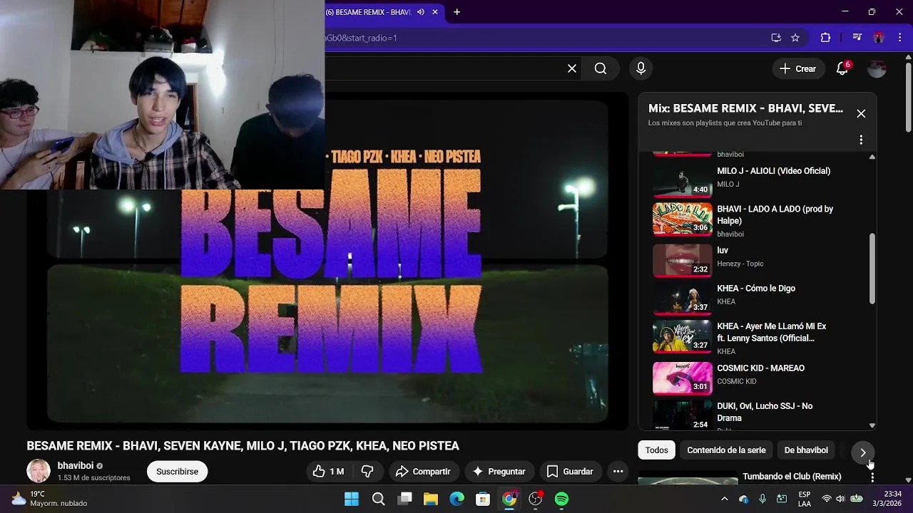Open Chrome extensions puzzle icon
Viewport: 913px width, 513px height.
pos(826,38)
